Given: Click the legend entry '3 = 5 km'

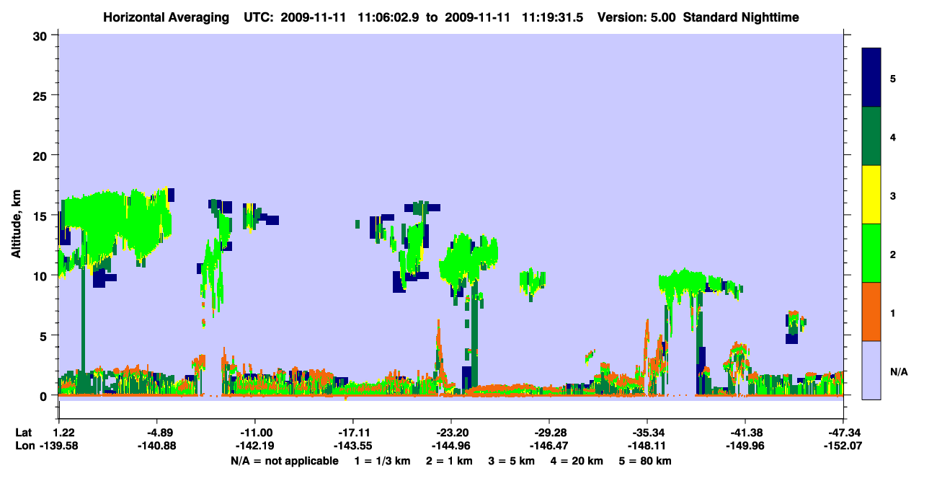Looking at the screenshot, I should (x=513, y=461).
